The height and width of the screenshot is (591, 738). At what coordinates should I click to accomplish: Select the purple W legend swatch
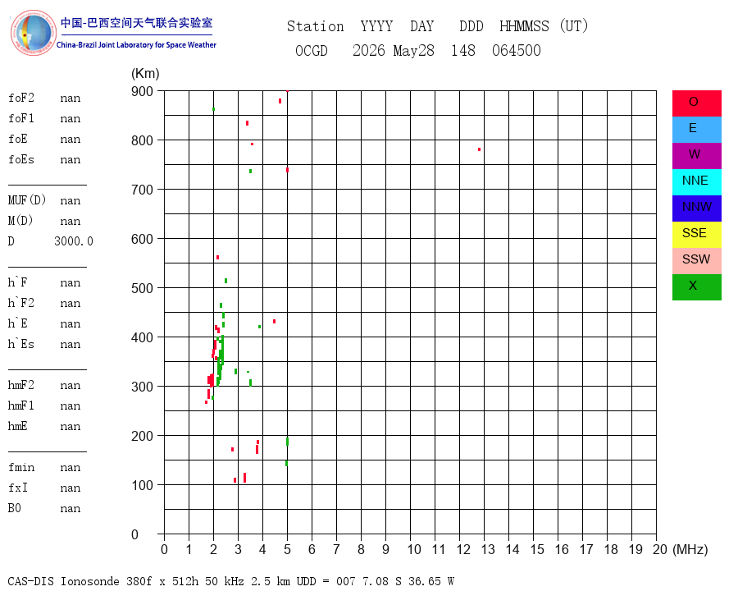point(696,156)
